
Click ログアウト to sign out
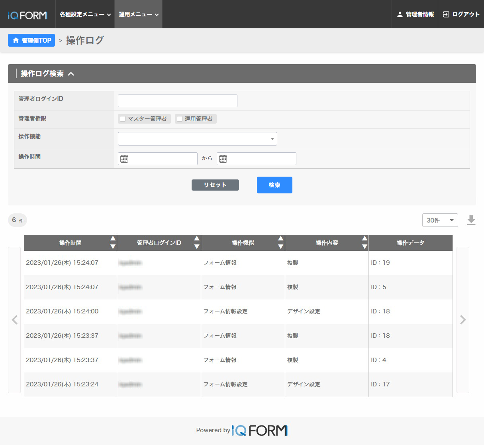461,14
